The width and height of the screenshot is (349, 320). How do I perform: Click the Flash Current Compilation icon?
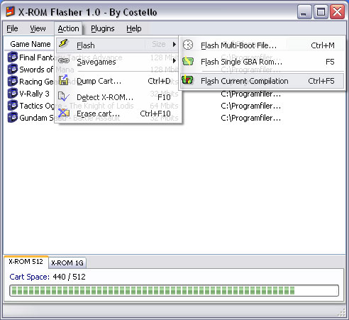pos(187,80)
